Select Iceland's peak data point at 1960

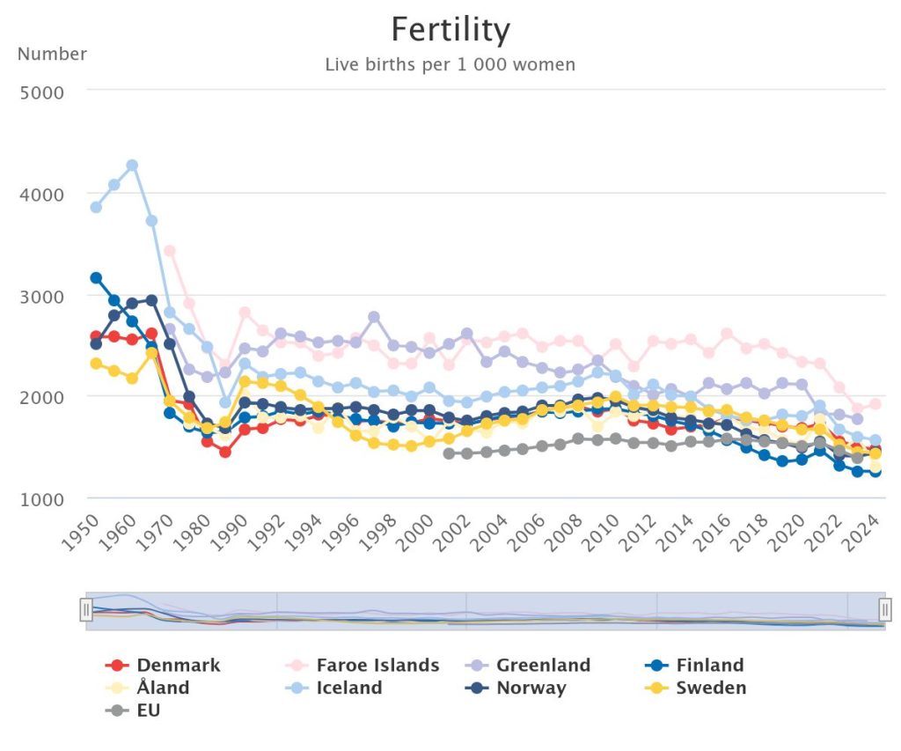point(132,166)
